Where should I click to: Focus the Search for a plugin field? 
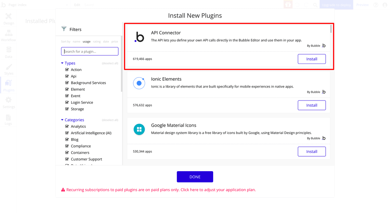click(x=90, y=51)
